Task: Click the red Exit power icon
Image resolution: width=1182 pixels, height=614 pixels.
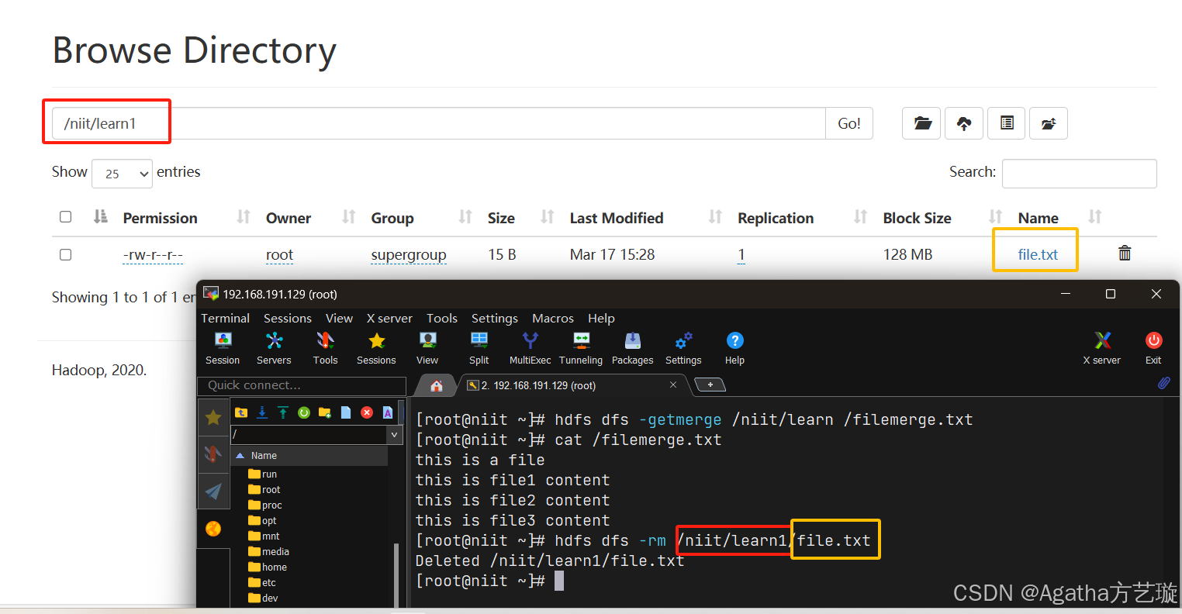Action: 1153,347
